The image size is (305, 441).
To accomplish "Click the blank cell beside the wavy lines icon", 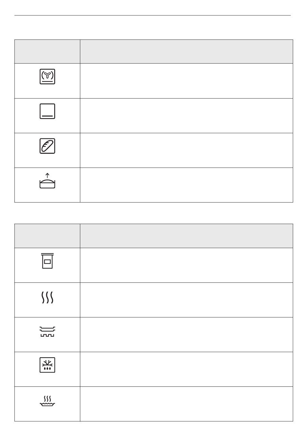I will point(186,300).
